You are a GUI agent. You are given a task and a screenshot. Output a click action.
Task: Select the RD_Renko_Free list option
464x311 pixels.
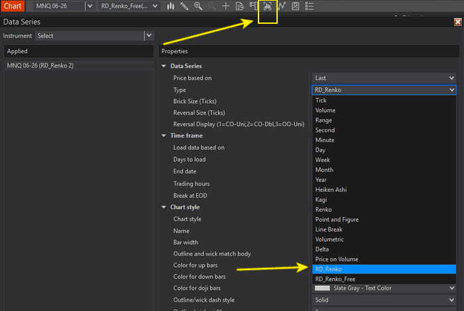click(x=384, y=279)
